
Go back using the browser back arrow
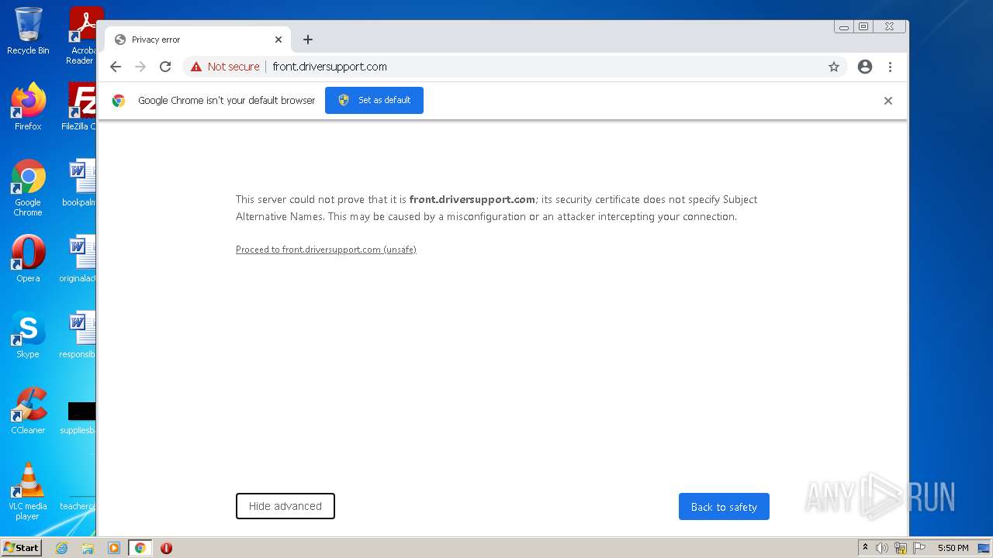click(x=116, y=67)
